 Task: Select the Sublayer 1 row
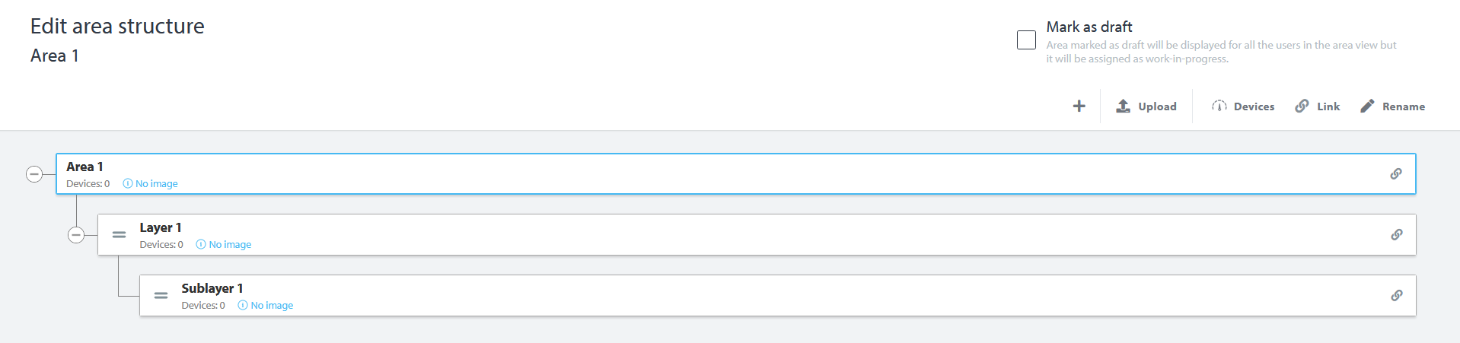click(761, 295)
